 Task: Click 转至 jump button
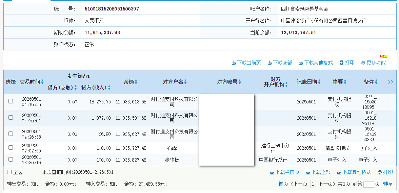click(x=388, y=184)
